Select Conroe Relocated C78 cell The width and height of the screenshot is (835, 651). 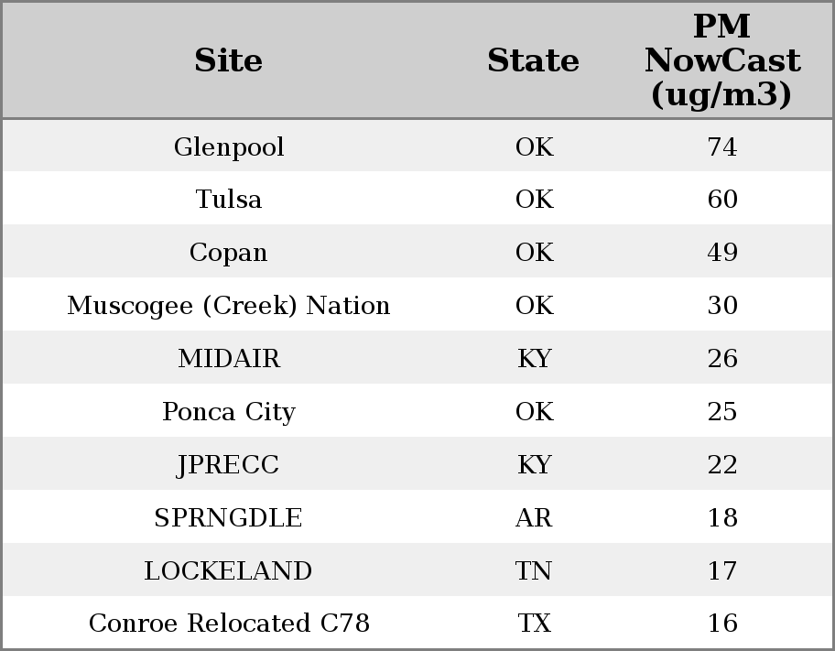(229, 624)
